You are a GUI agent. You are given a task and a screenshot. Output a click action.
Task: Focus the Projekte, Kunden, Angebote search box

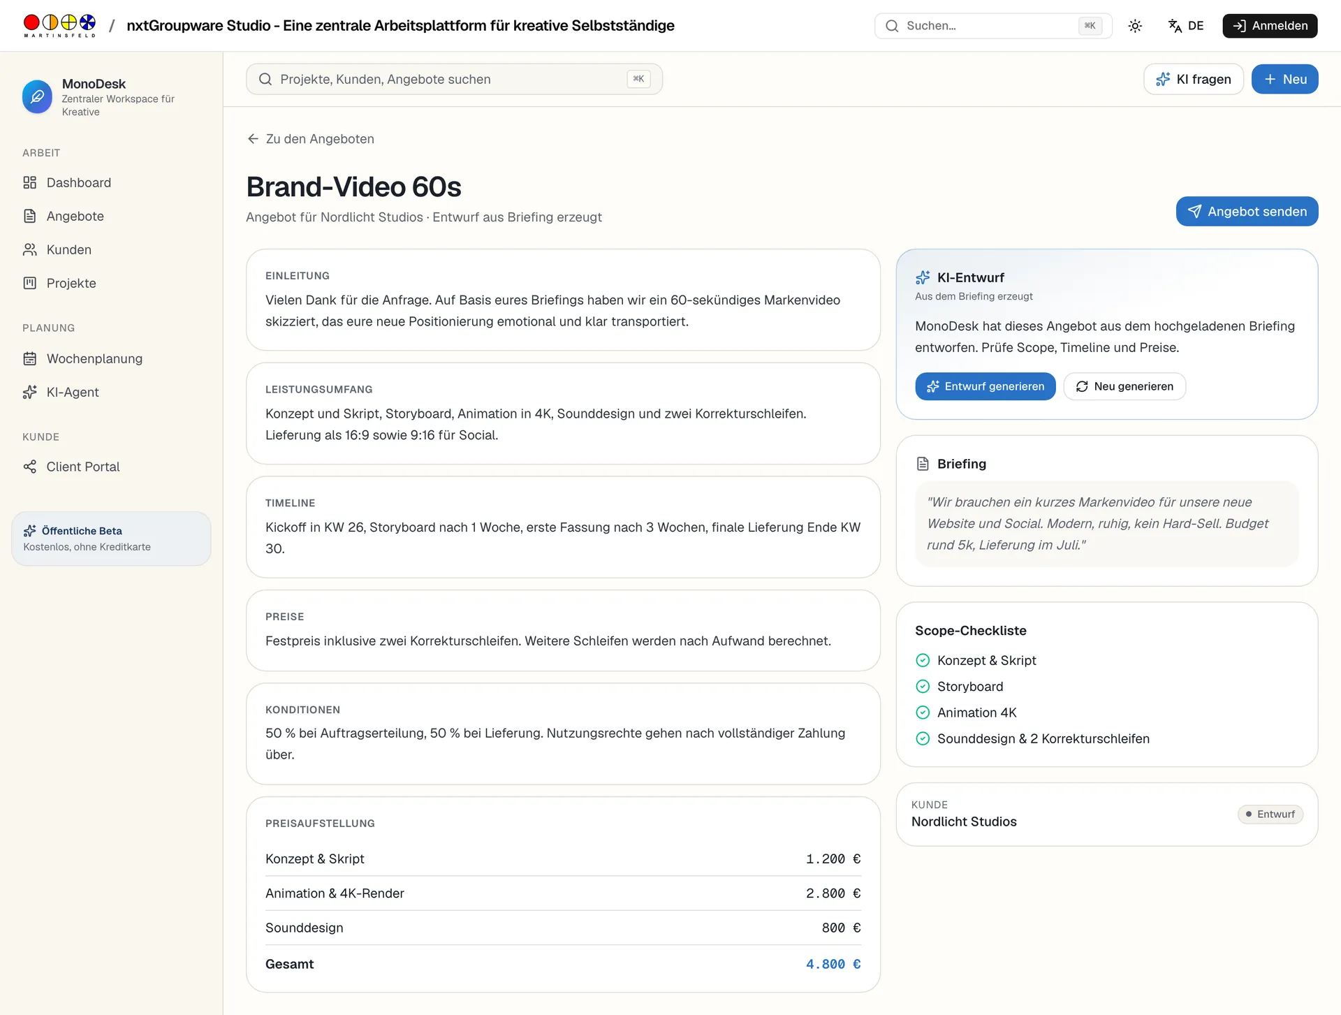tap(454, 79)
